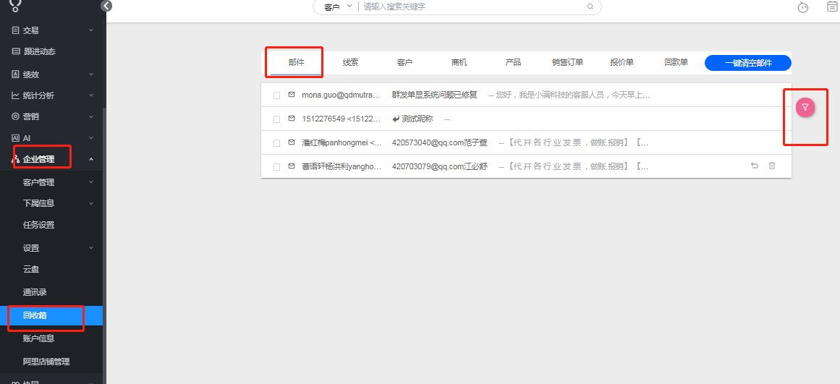Click the 统计分析 chart icon
Image resolution: width=840 pixels, height=384 pixels.
15,95
